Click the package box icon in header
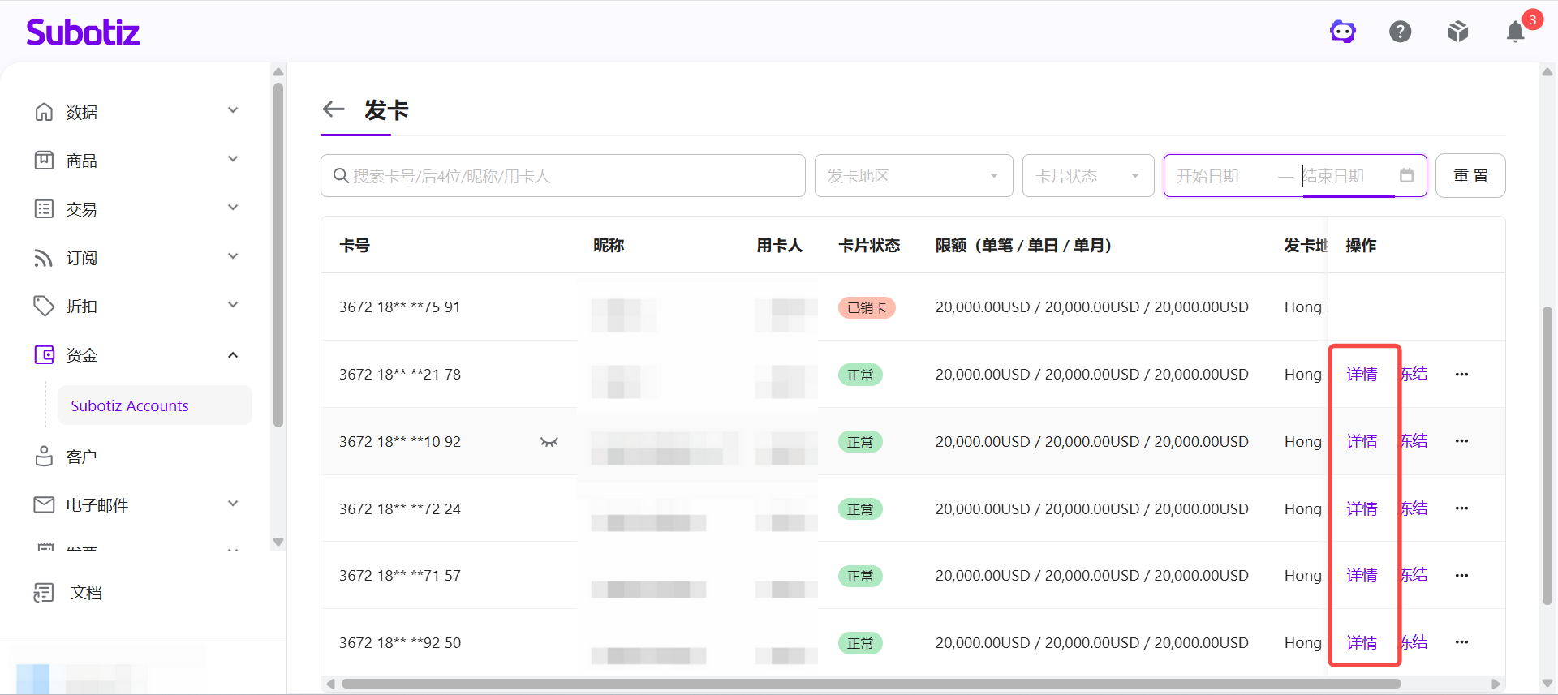 pyautogui.click(x=1458, y=32)
